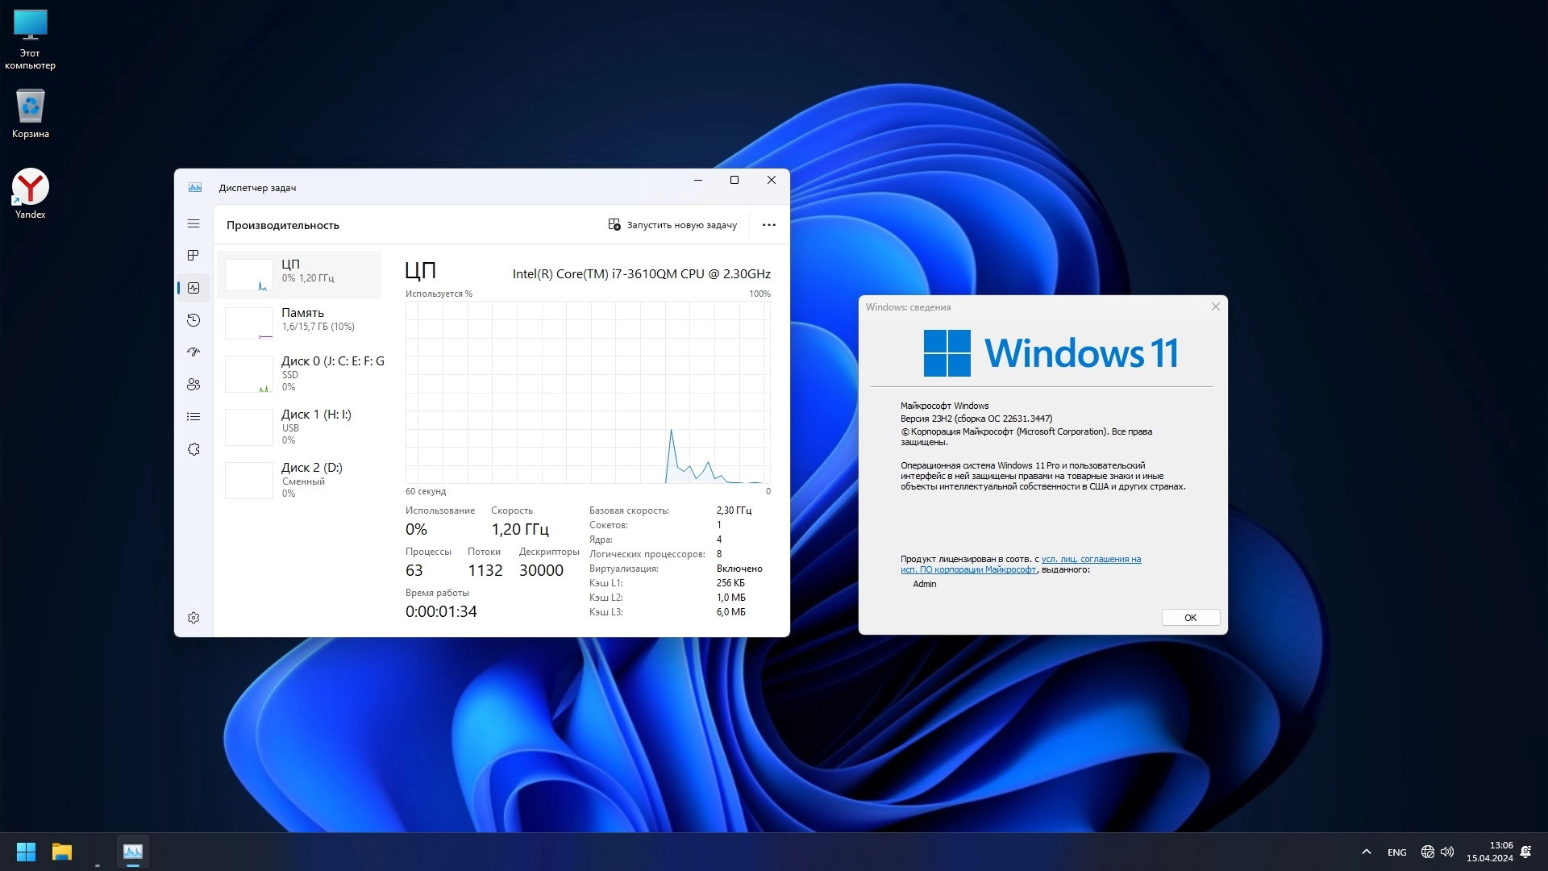Image resolution: width=1548 pixels, height=871 pixels.
Task: Open the Windows Start menu
Action: [x=26, y=852]
